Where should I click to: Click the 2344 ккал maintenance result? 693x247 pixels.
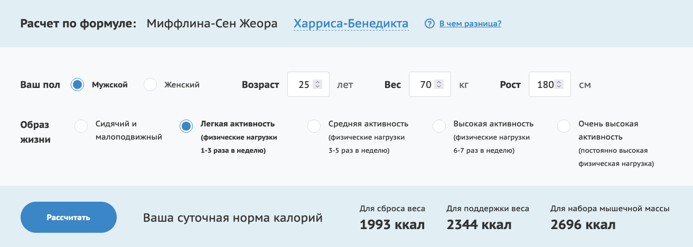[479, 225]
